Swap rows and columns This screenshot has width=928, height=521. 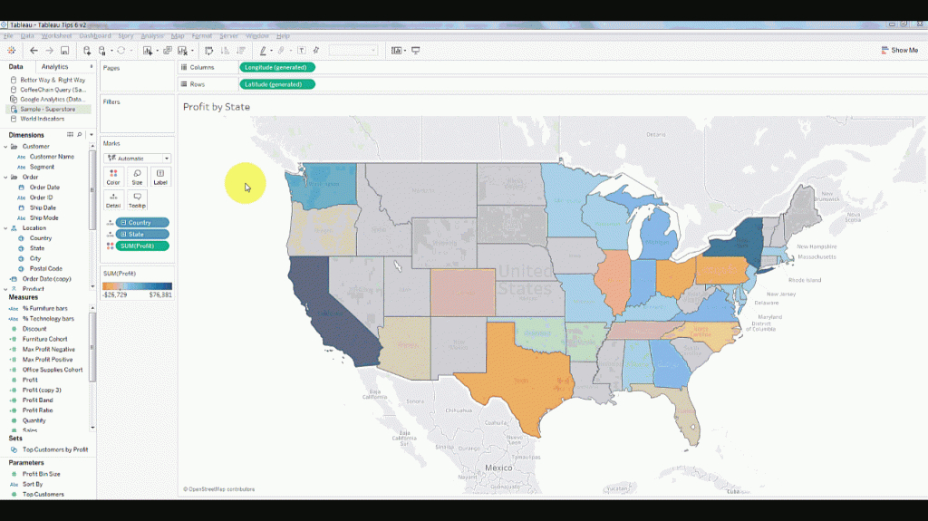(209, 51)
